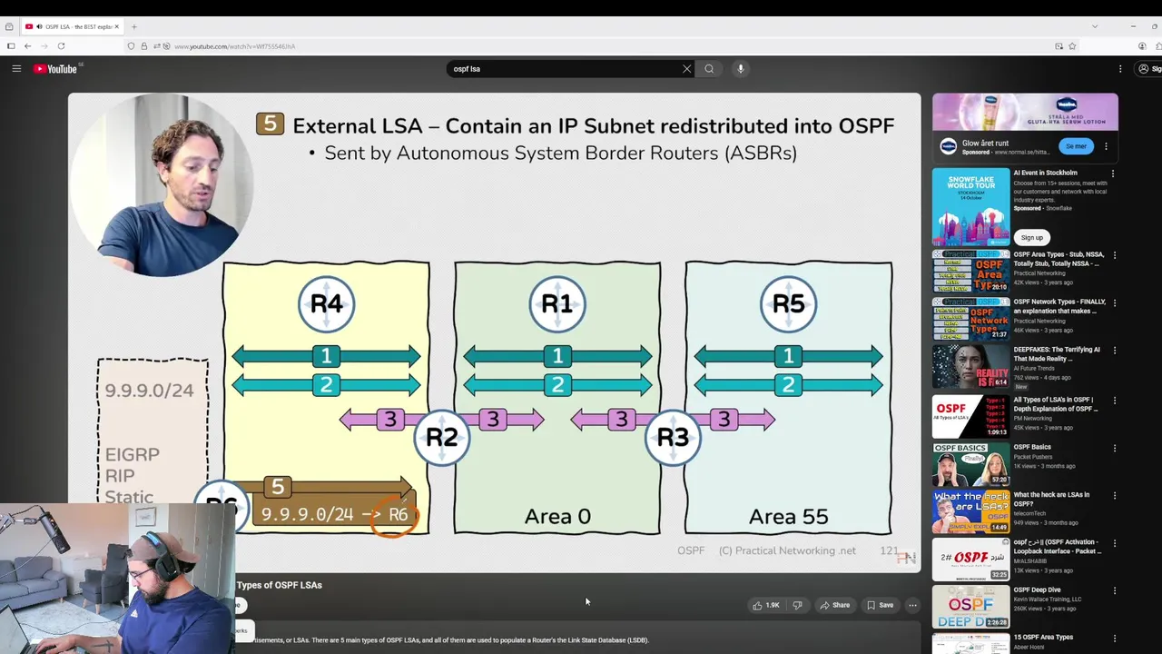Click the browser Back arrow
Viewport: 1162px width, 654px height.
coord(27,46)
